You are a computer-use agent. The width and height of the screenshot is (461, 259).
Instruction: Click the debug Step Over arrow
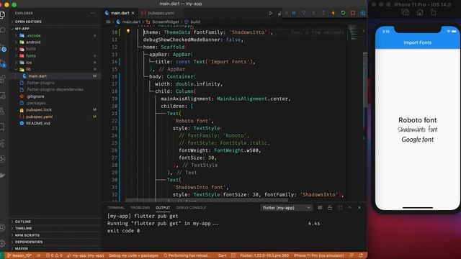click(304, 13)
